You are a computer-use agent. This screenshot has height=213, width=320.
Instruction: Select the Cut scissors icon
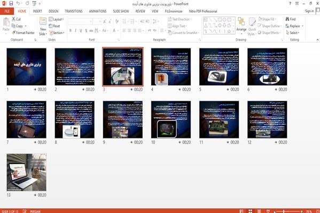tap(14, 19)
